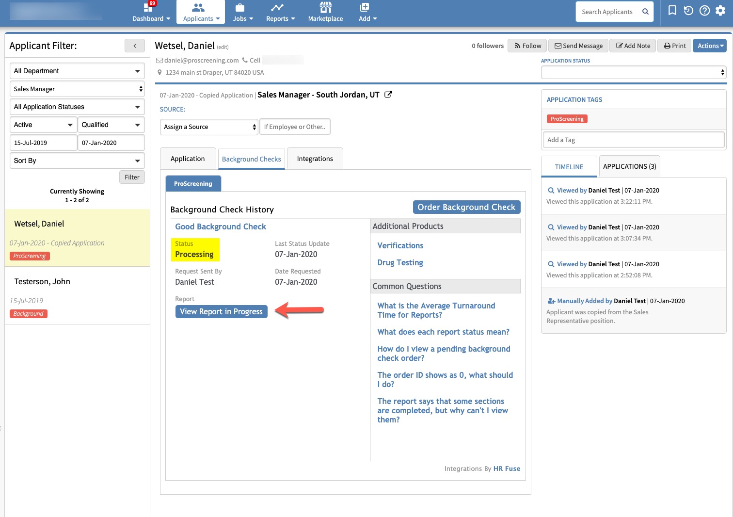733x517 pixels.
Task: Collapse the Applicant Filter panel
Action: (134, 46)
